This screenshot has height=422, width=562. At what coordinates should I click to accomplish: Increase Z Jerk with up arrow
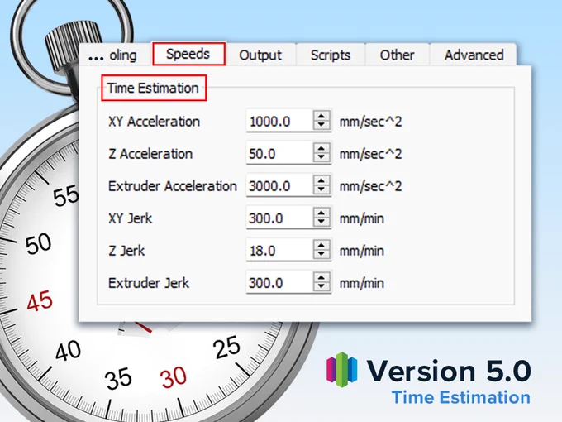tap(321, 245)
